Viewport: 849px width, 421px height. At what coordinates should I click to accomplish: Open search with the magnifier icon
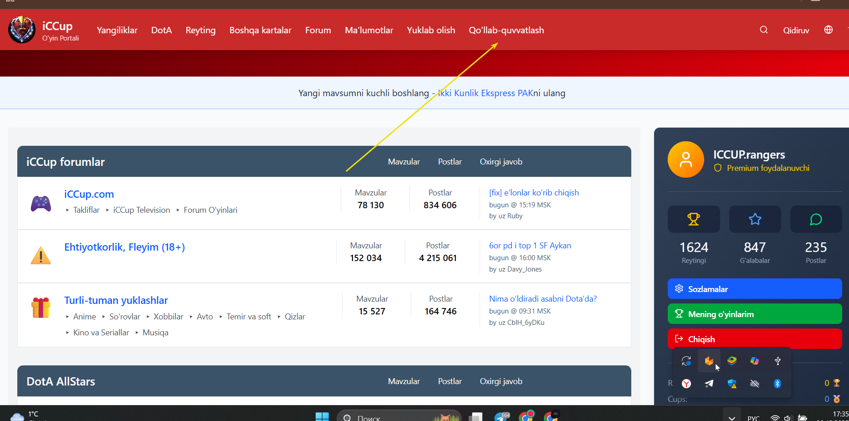764,30
